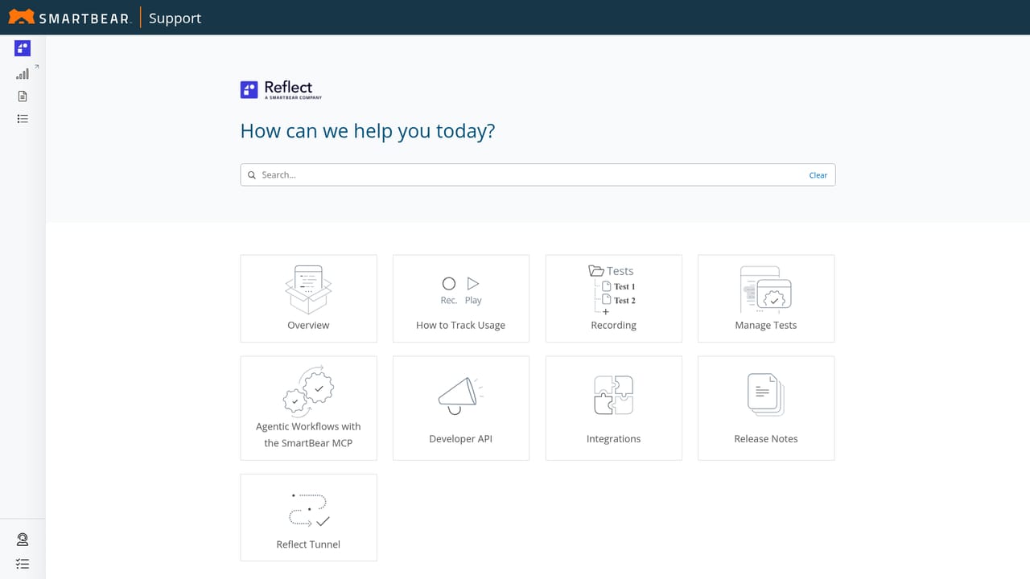Open the Support link in header
The image size is (1030, 579).
175,18
